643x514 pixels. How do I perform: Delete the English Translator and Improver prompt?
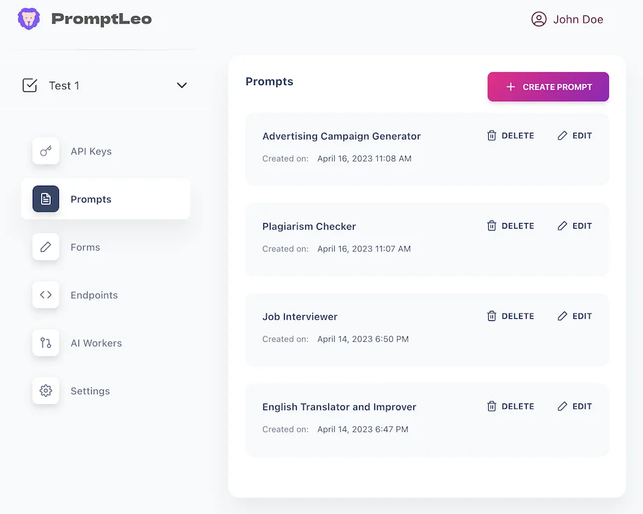[510, 406]
